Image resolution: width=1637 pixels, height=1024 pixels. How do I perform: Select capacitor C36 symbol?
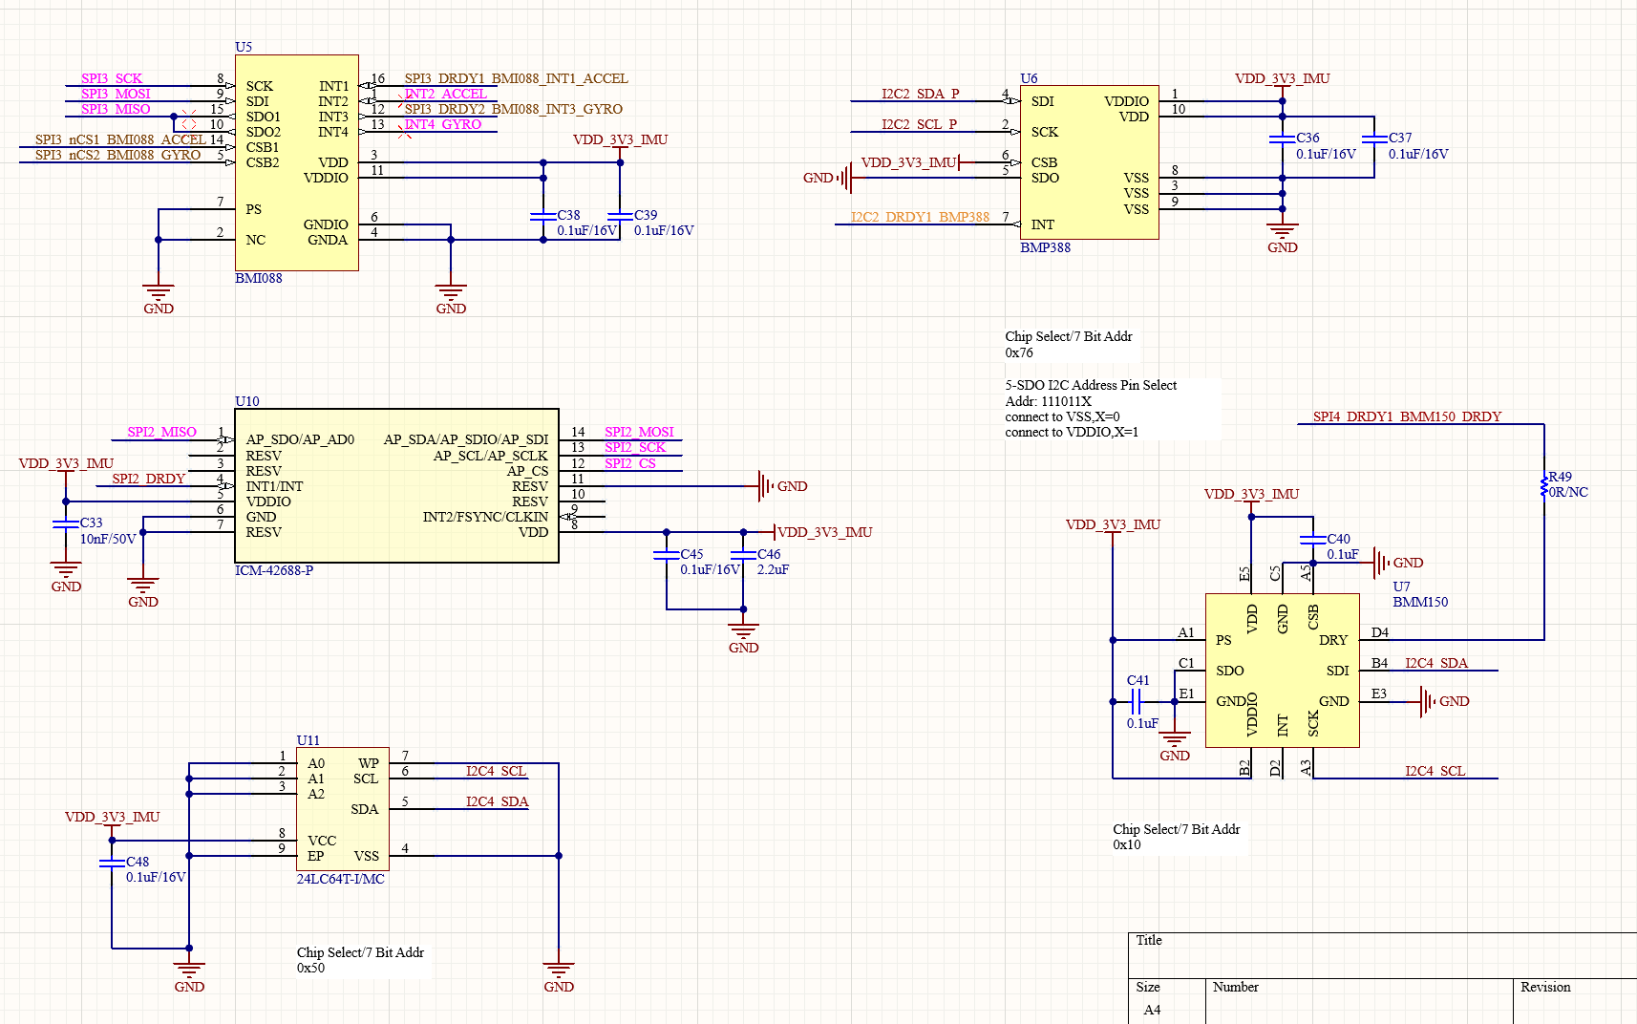(1282, 139)
